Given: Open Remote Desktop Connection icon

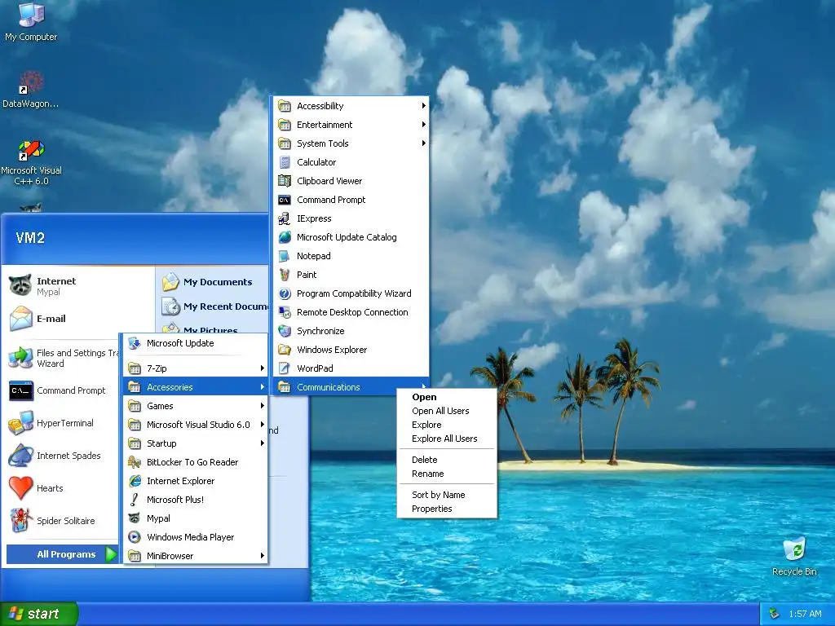Looking at the screenshot, I should pos(285,312).
